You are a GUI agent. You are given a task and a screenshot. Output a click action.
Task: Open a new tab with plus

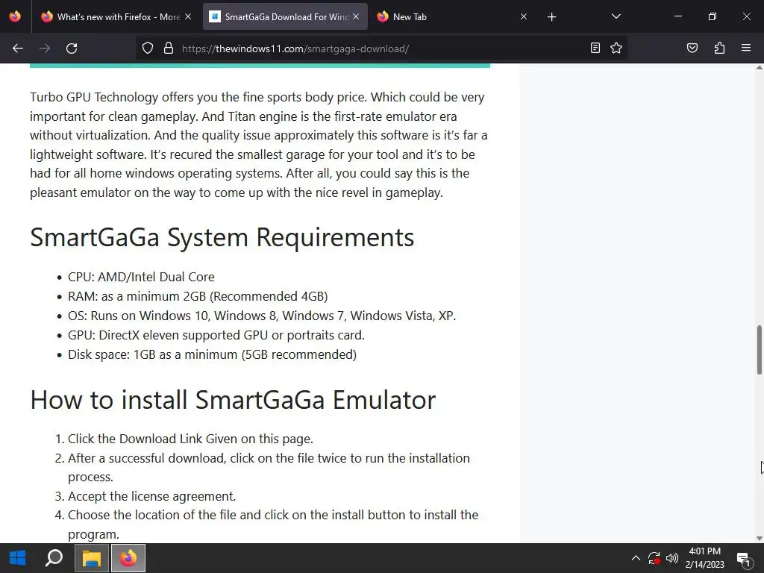point(551,17)
